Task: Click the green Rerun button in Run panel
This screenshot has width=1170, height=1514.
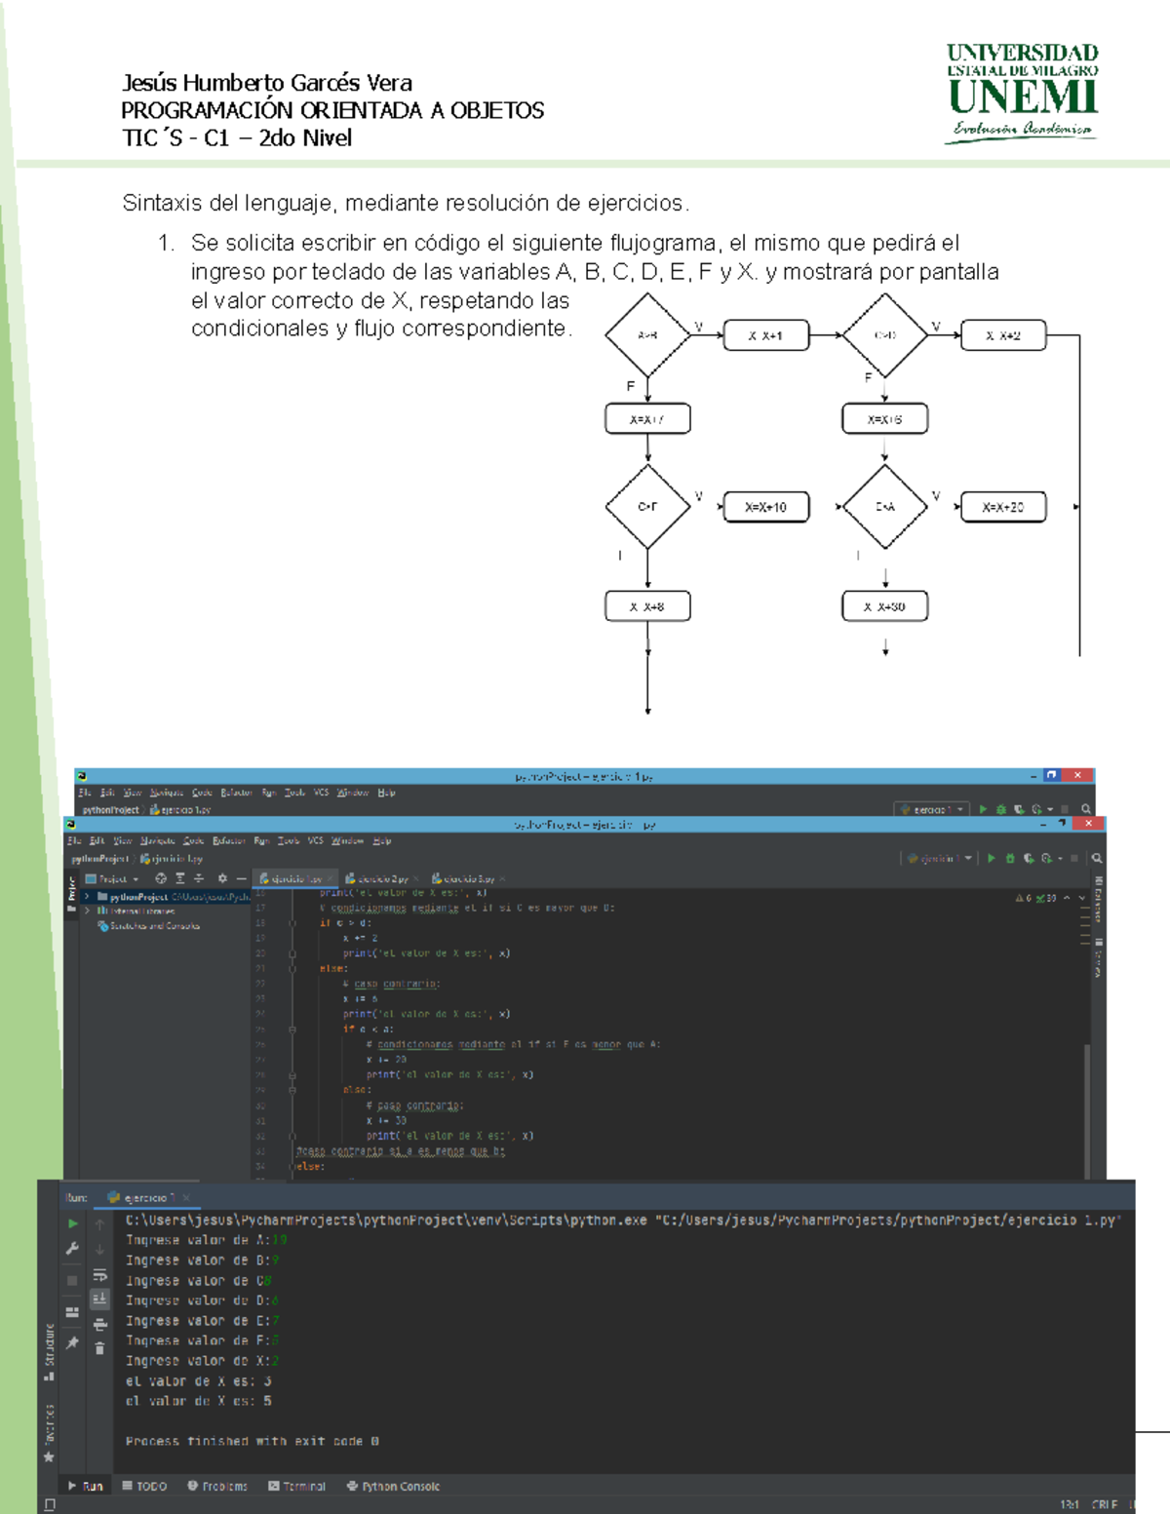Action: tap(73, 1223)
